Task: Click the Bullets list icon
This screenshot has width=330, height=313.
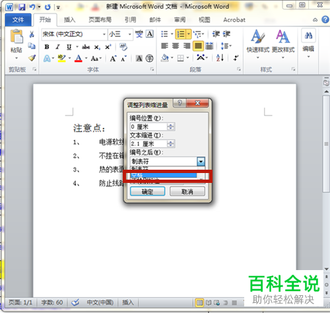Action: click(164, 34)
